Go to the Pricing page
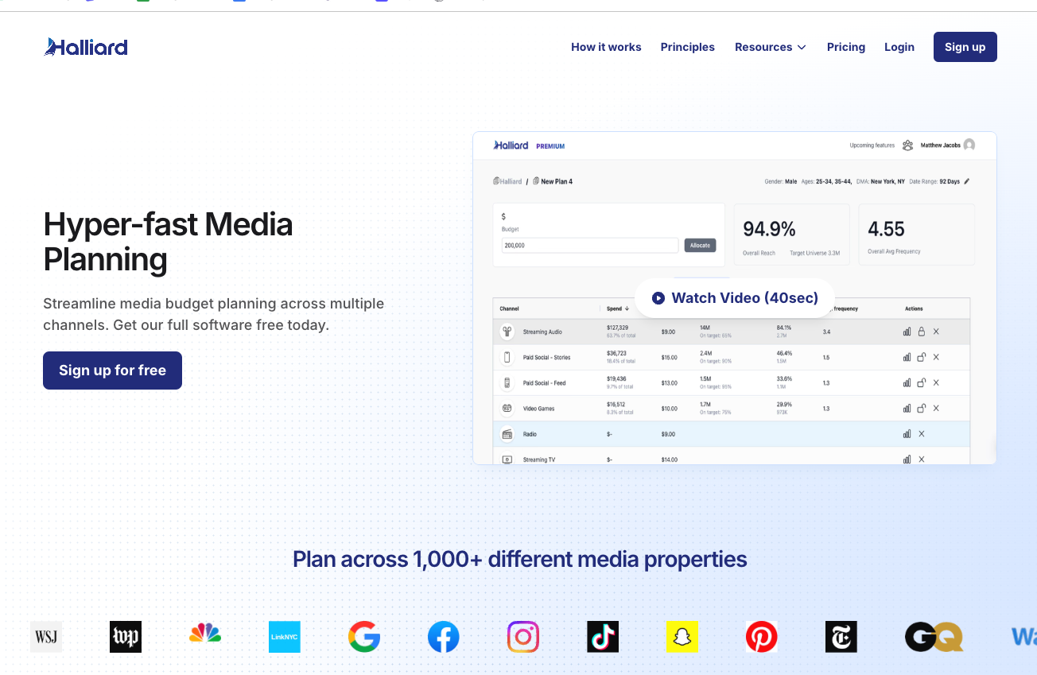 (846, 47)
